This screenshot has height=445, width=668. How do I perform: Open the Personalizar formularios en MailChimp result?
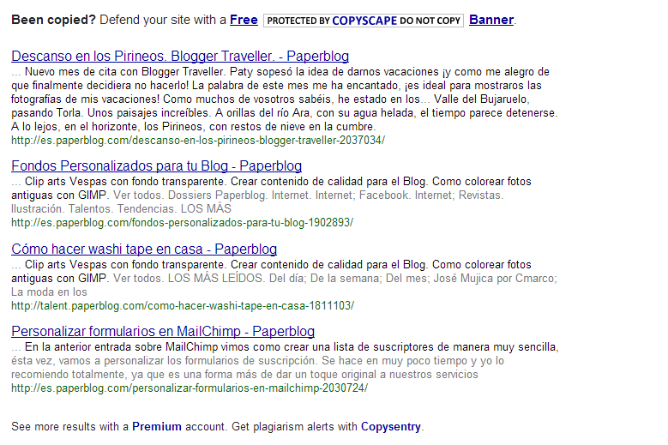[x=163, y=331]
